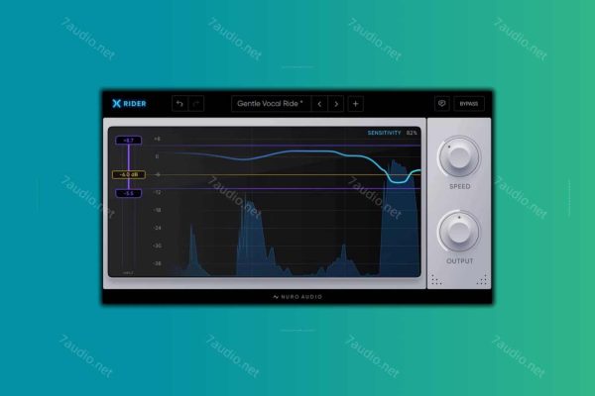This screenshot has height=396, width=595.
Task: Open the Gentle Vocal Ride preset menu
Action: pos(271,104)
